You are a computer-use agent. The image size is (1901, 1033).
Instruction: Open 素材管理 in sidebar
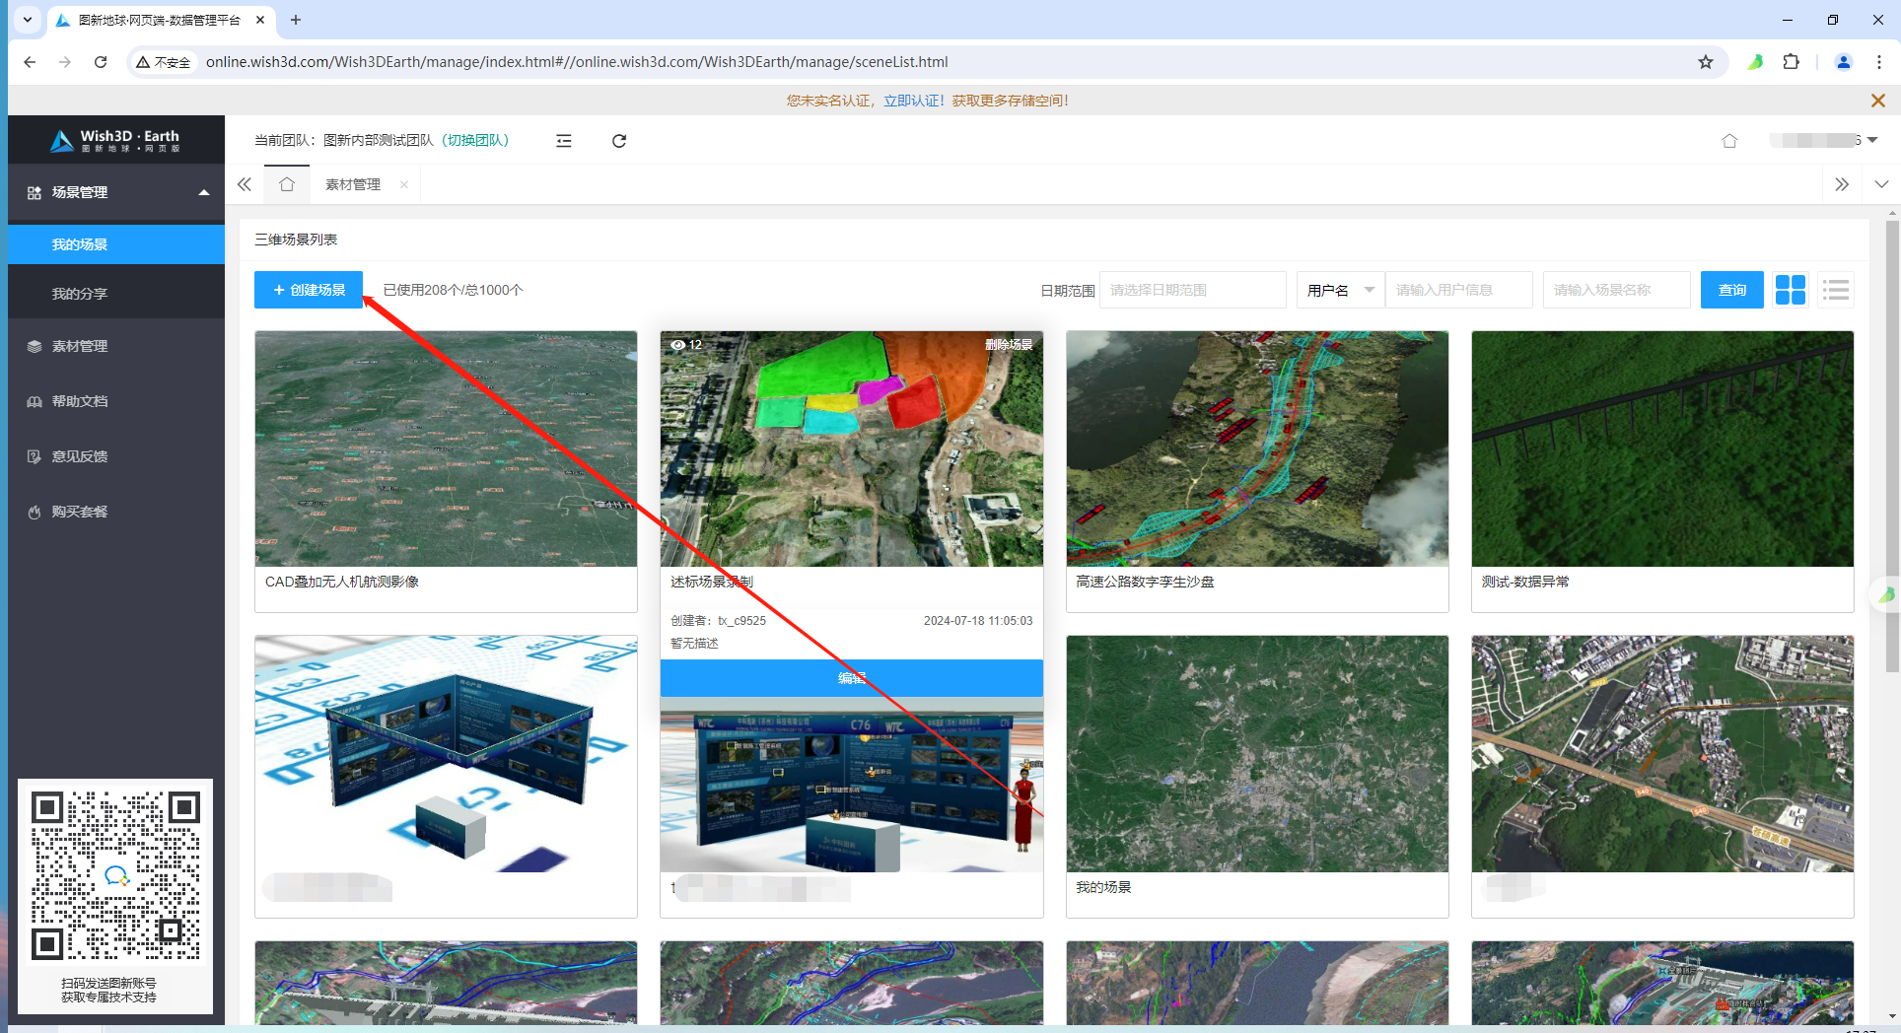[x=116, y=346]
